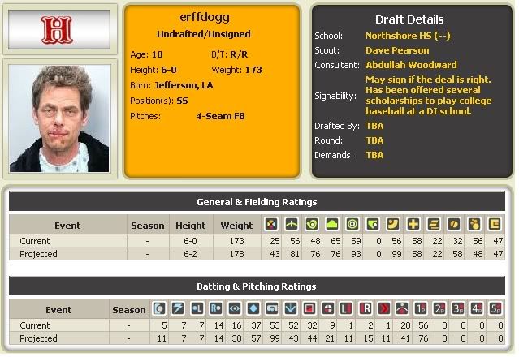The height and width of the screenshot is (357, 519).
Task: Click the green dome rating icon
Action: [x=333, y=225]
